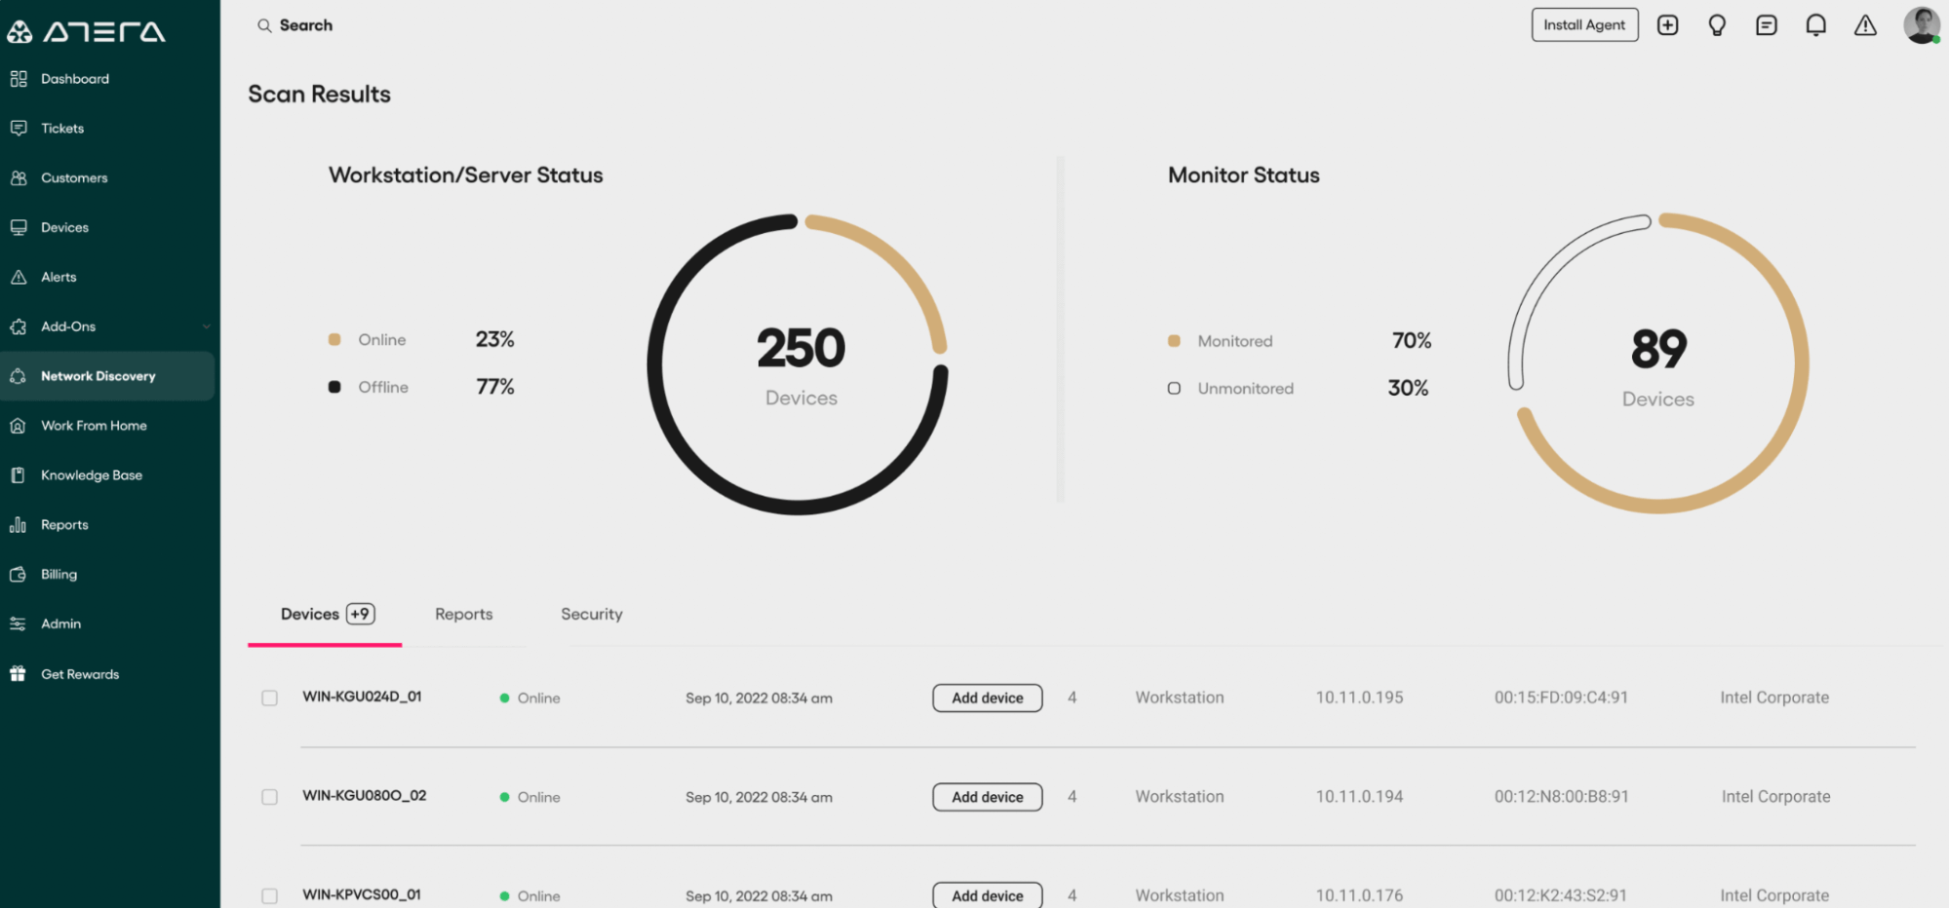The width and height of the screenshot is (1949, 909).
Task: Open the Customers sidebar icon
Action: 19,178
